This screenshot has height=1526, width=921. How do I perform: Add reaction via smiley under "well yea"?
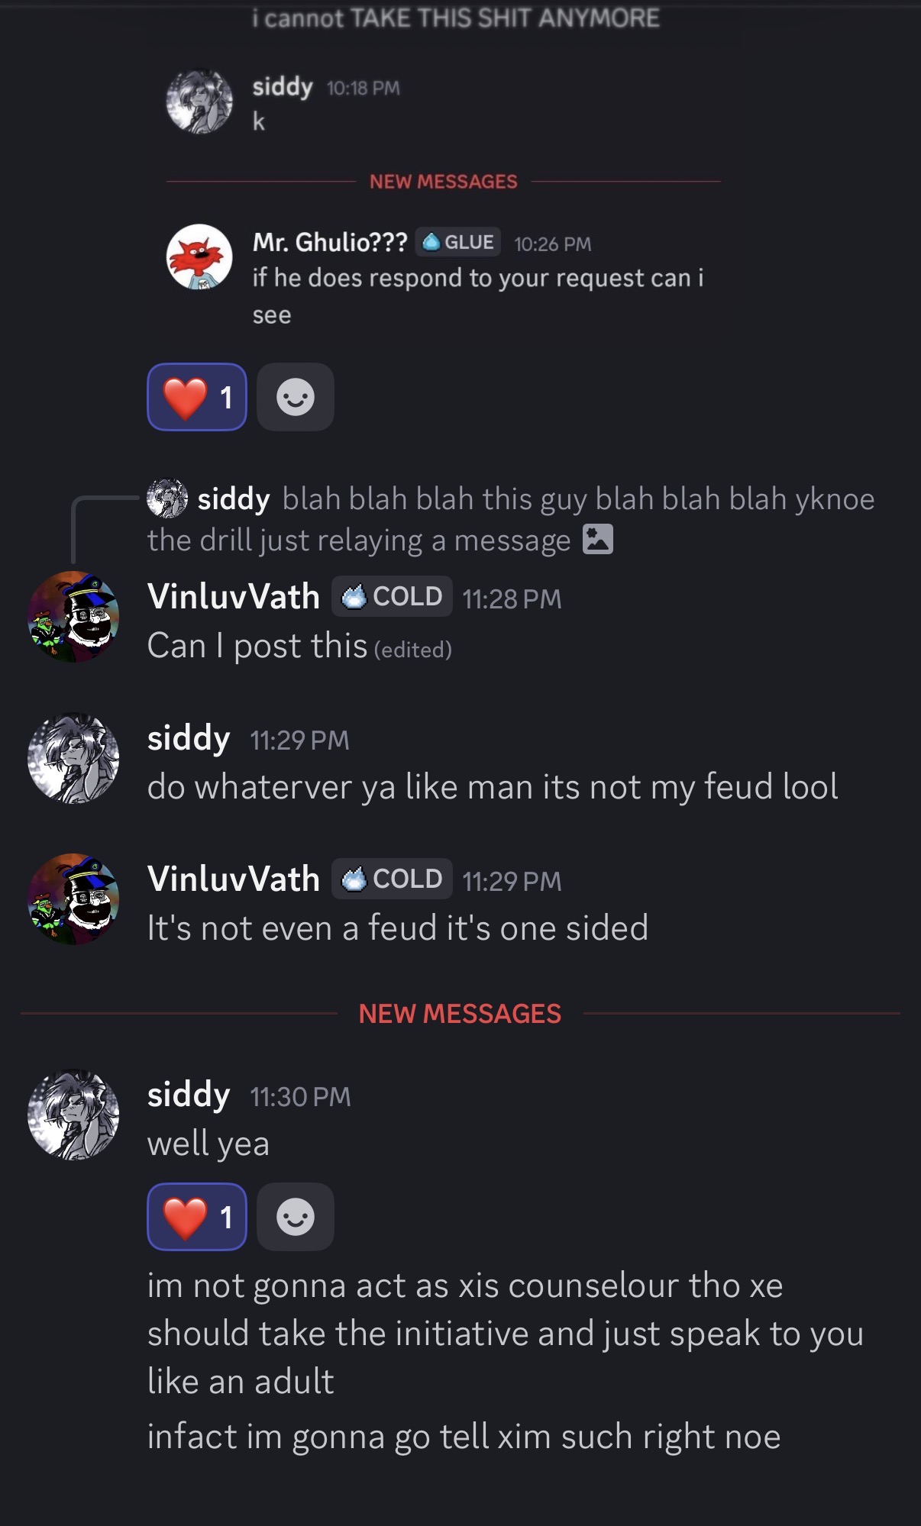coord(296,1217)
